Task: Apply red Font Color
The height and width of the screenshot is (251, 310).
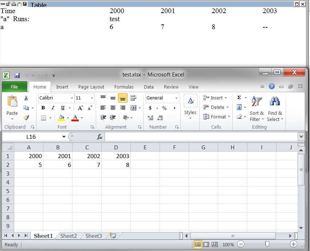Action: tap(75, 118)
